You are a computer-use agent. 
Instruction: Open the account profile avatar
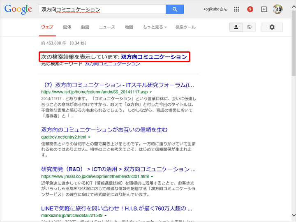pyautogui.click(x=277, y=9)
